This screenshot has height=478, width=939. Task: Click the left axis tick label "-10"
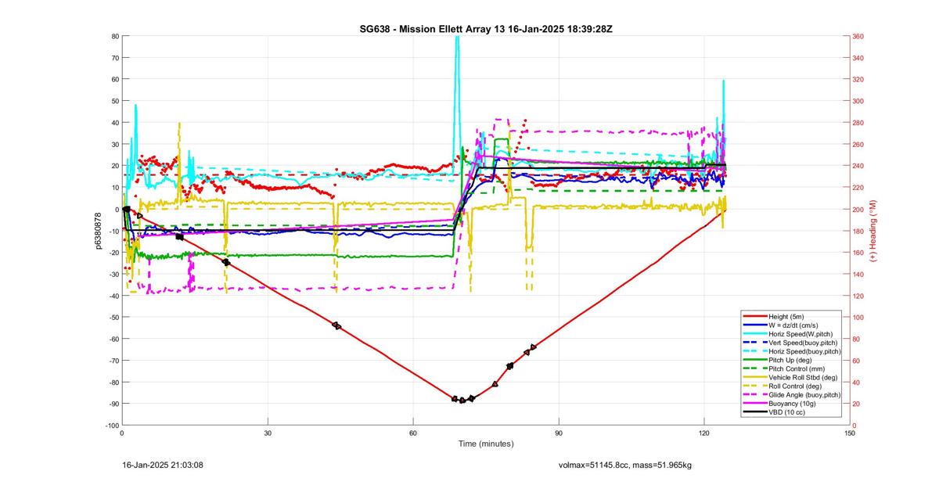pyautogui.click(x=113, y=231)
